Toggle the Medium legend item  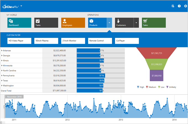(151, 87)
